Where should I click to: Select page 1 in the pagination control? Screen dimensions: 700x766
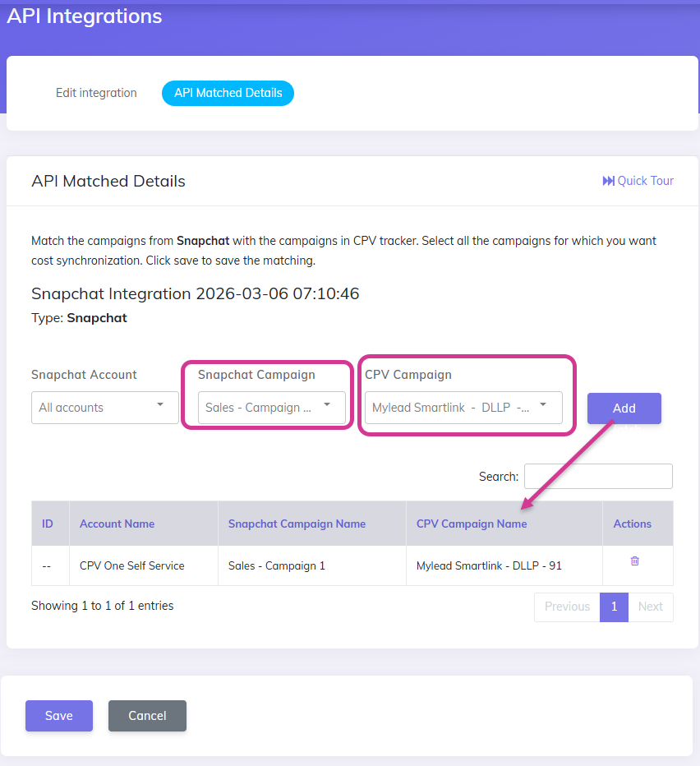point(614,607)
